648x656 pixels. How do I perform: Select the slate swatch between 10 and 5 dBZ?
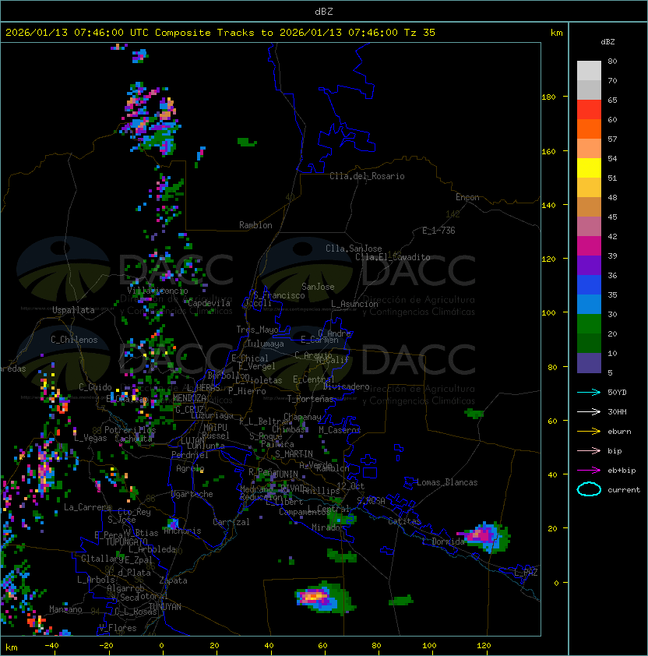click(x=589, y=363)
